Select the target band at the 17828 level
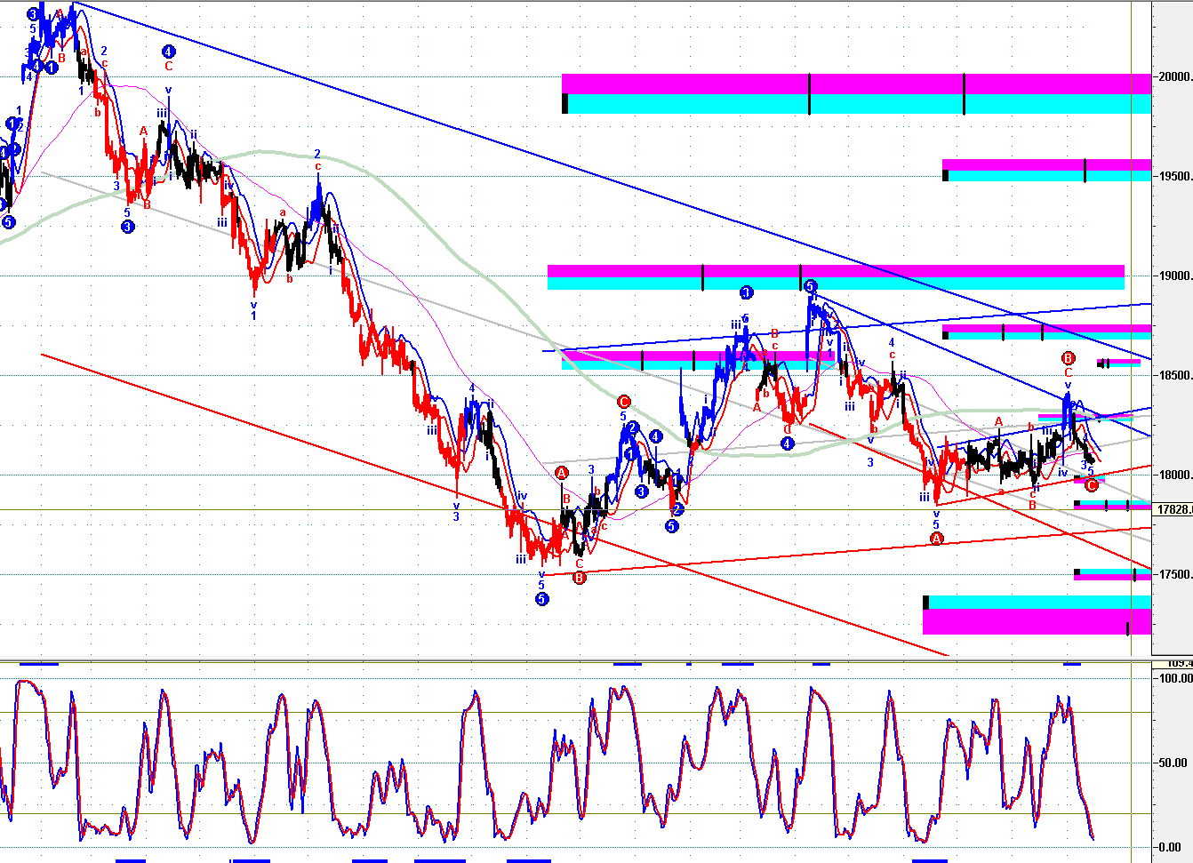Viewport: 1193px width, 863px height. [x=1112, y=505]
